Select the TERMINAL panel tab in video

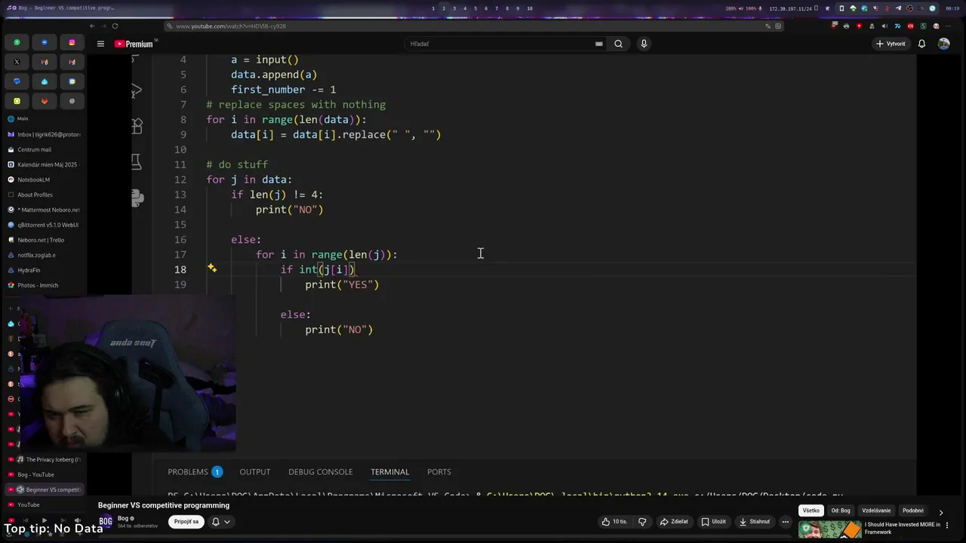389,472
